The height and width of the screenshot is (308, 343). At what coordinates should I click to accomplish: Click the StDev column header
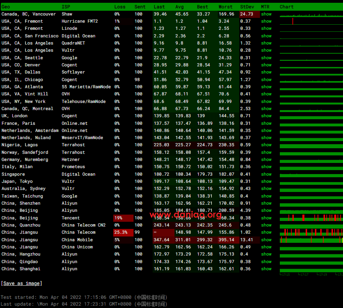tap(247, 7)
